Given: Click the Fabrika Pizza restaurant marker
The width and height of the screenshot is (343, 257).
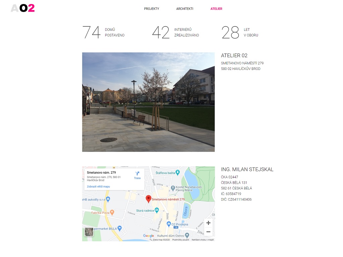Looking at the screenshot, I should tap(112, 212).
